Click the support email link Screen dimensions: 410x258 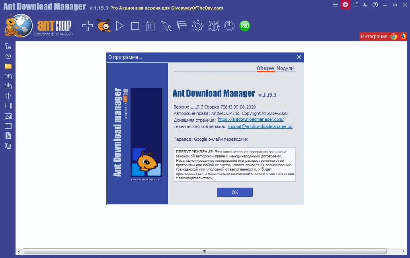(260, 126)
